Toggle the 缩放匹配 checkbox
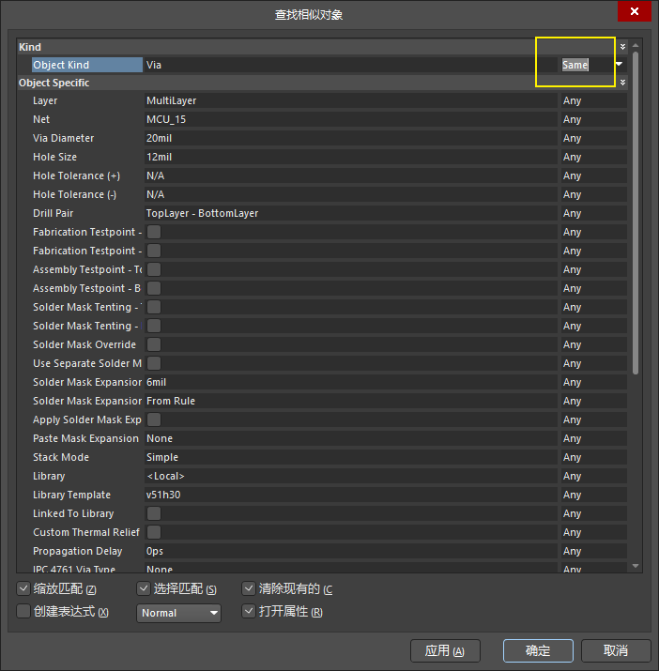The width and height of the screenshot is (659, 671). click(23, 589)
